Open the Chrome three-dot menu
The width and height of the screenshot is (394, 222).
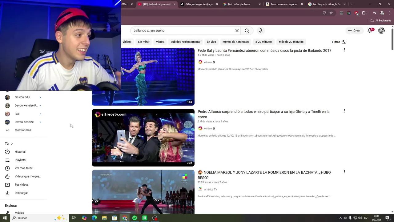pos(389,13)
